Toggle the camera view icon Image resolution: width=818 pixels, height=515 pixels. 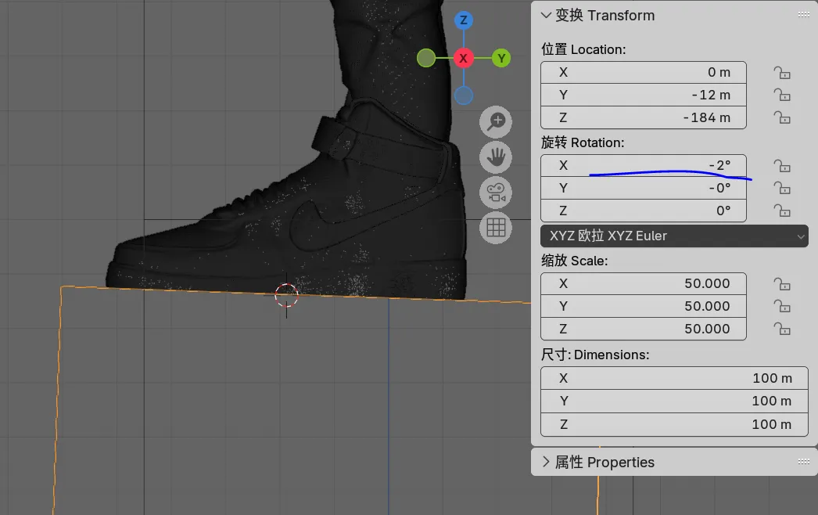pyautogui.click(x=496, y=193)
